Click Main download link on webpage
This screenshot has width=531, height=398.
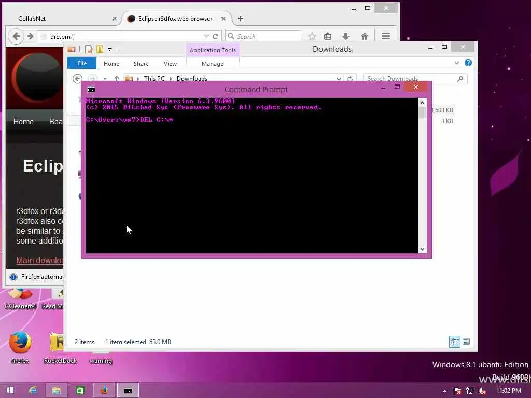39,260
